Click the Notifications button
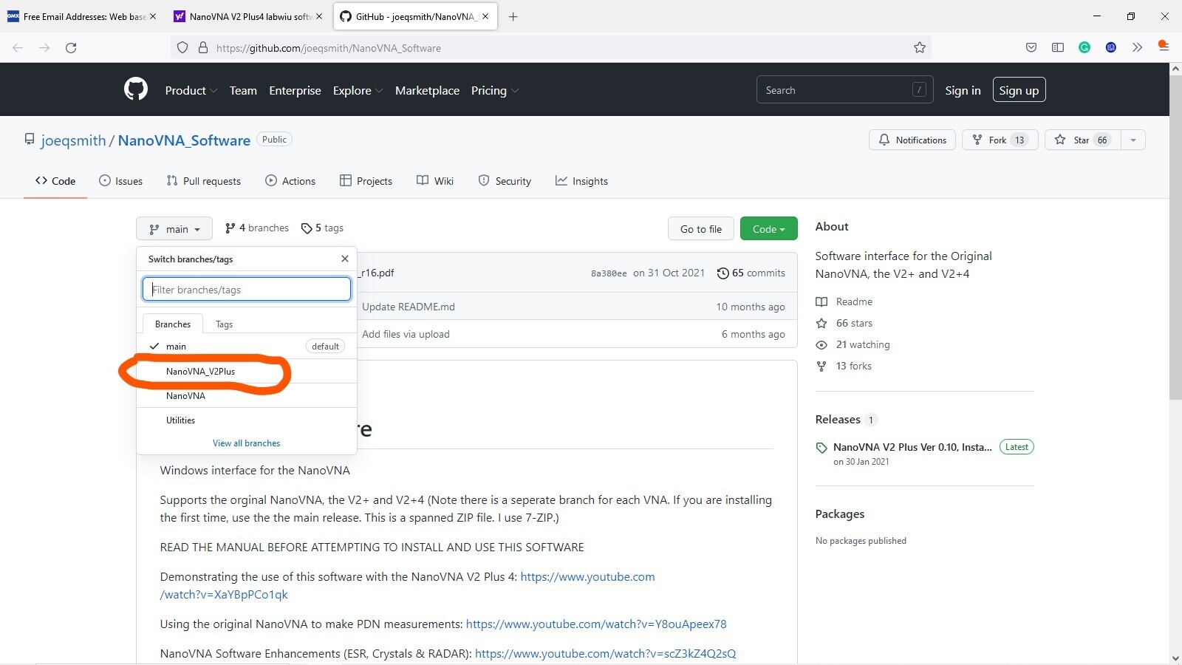 click(x=912, y=140)
